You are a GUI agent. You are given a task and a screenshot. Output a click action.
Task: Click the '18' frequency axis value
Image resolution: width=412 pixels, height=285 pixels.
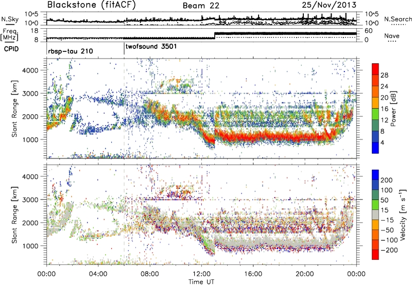point(35,31)
